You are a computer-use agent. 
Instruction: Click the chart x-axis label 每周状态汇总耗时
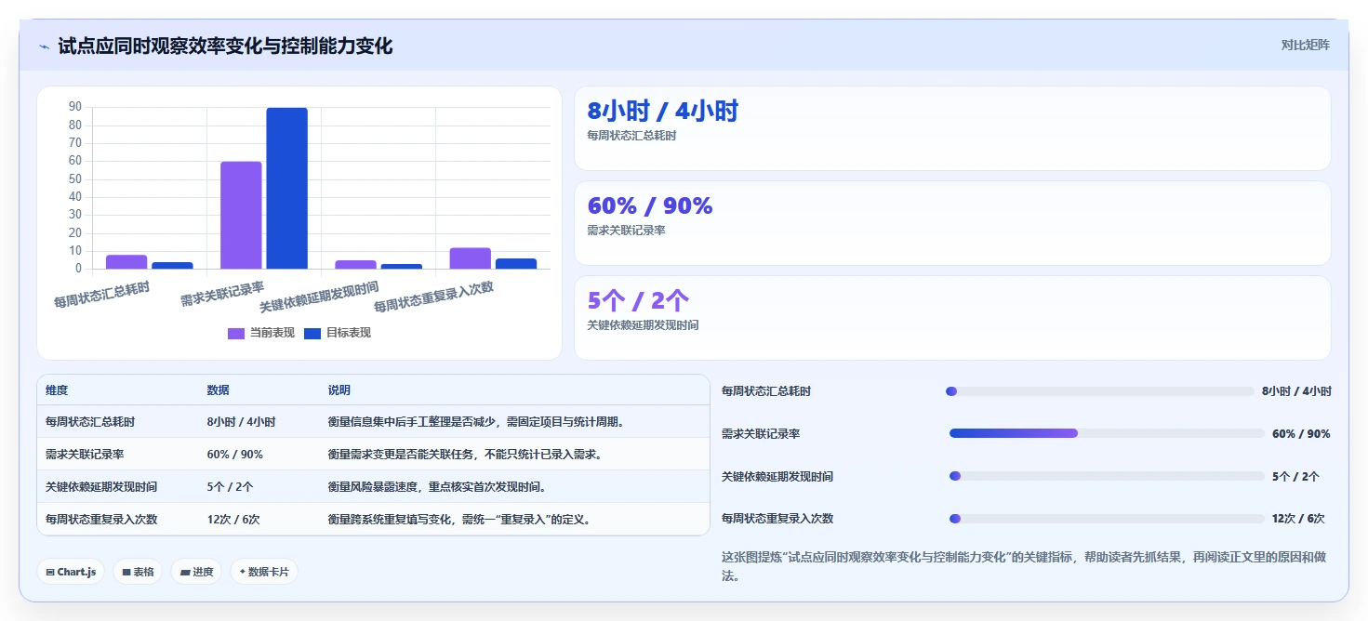click(x=101, y=295)
